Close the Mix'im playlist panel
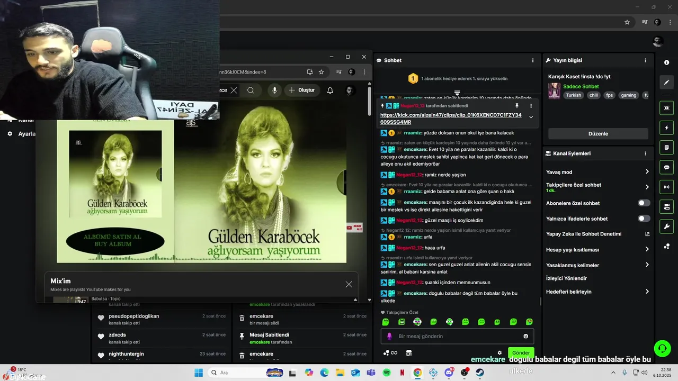The width and height of the screenshot is (678, 381). [349, 284]
